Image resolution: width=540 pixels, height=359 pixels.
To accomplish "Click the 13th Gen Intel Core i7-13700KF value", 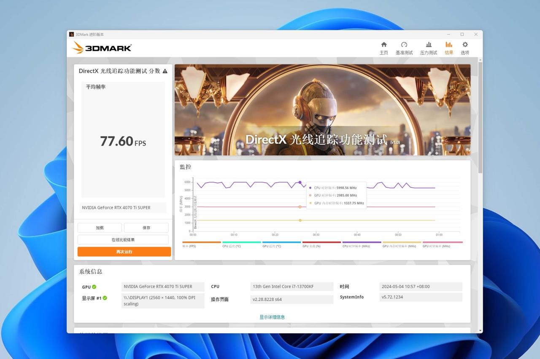I will click(x=292, y=287).
